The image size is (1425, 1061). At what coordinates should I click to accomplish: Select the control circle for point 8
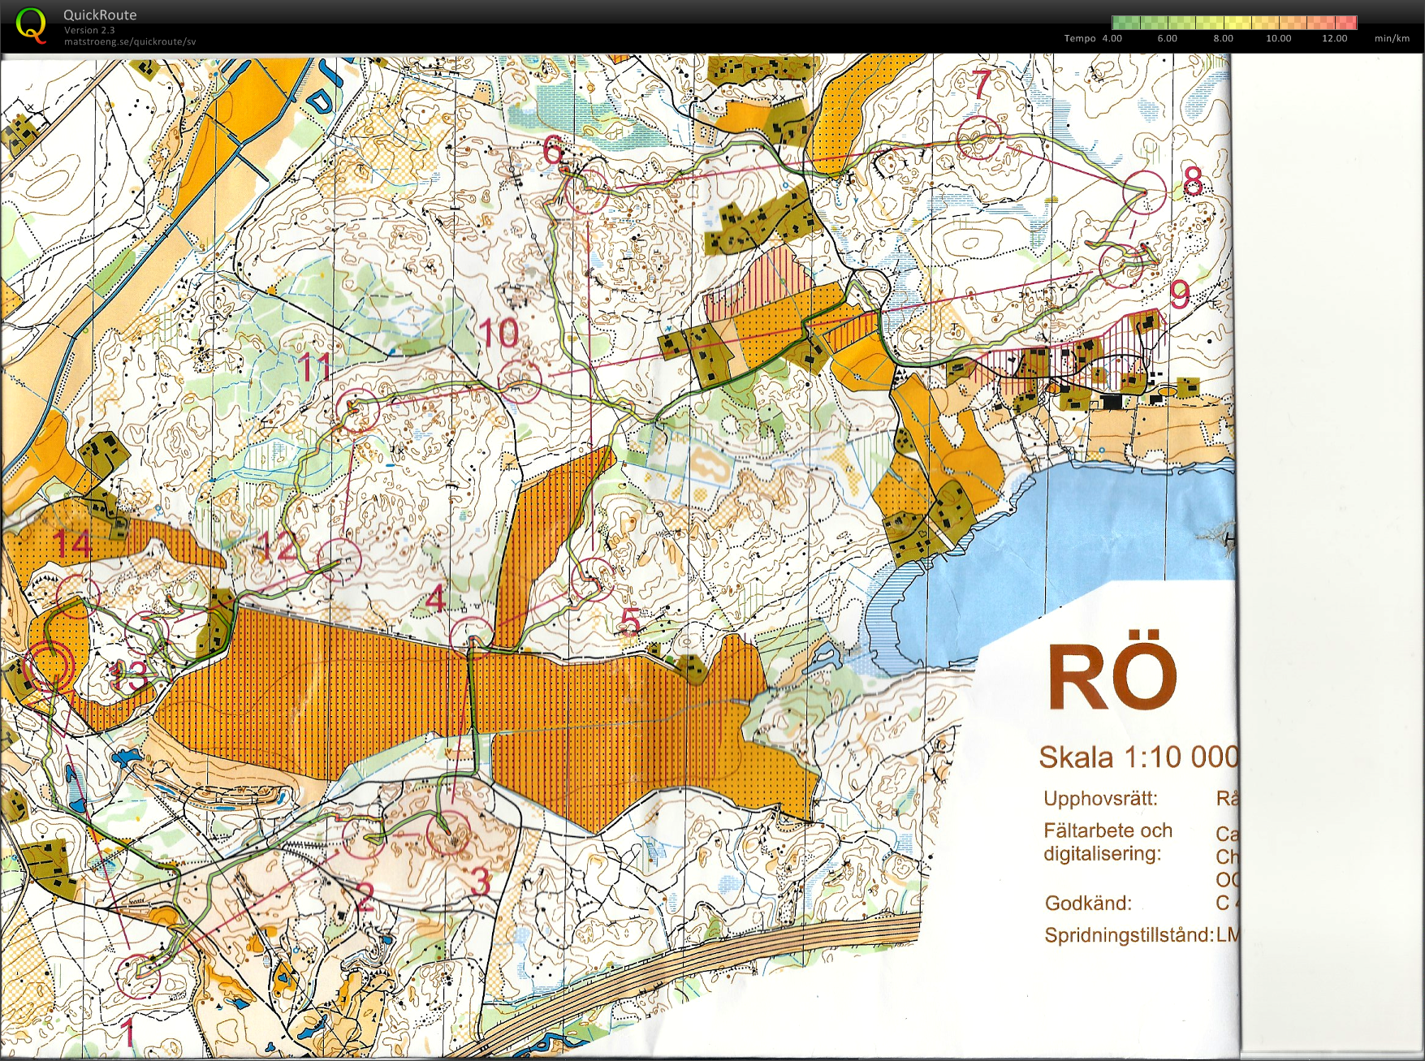[1145, 192]
